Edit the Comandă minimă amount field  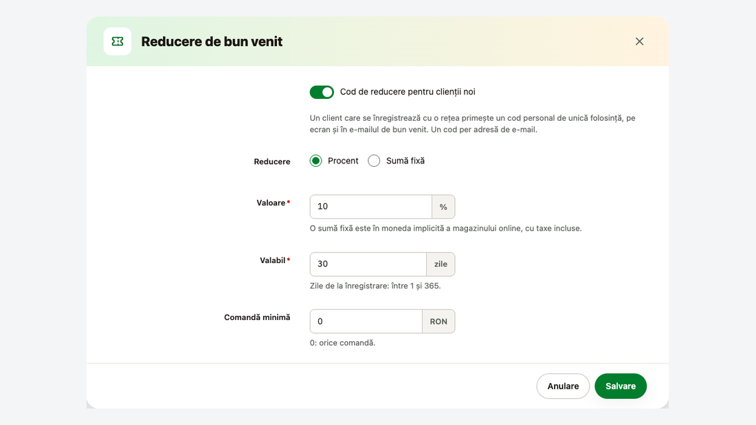[366, 321]
